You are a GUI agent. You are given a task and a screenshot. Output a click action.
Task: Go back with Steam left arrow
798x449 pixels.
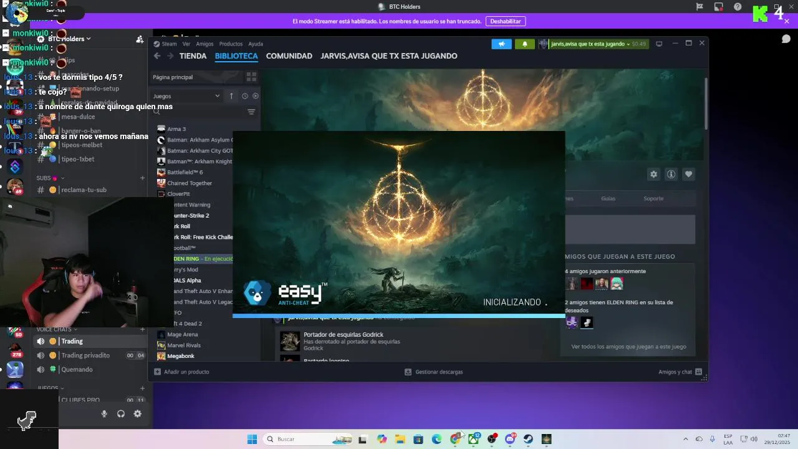(x=157, y=56)
